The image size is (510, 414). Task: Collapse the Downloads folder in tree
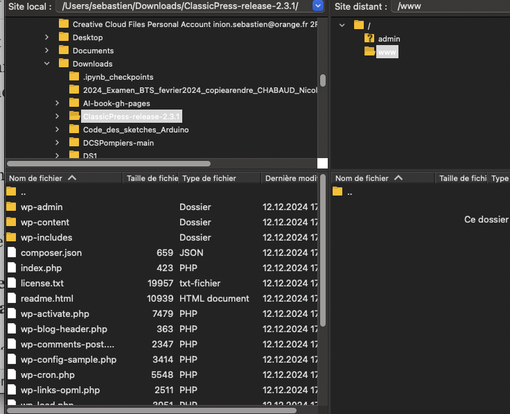click(46, 64)
